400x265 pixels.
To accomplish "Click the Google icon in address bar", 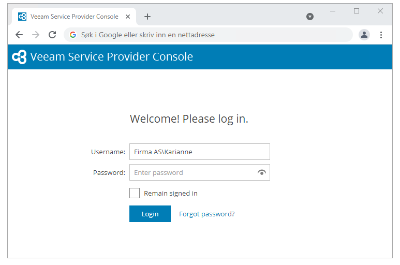I will coord(73,35).
